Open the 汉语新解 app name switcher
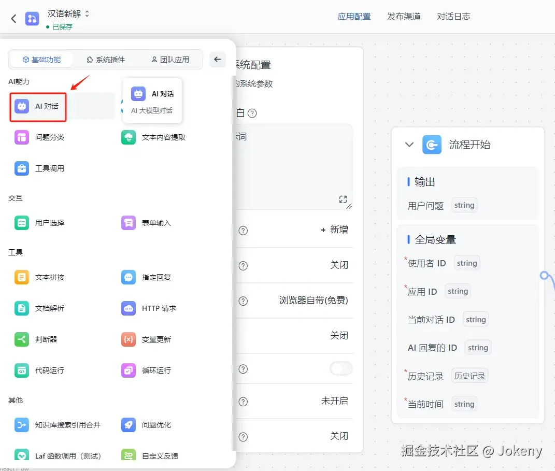Screen dimensions: 555x471 coord(68,15)
